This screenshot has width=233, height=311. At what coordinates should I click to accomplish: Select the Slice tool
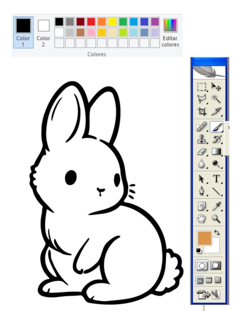pos(216,111)
